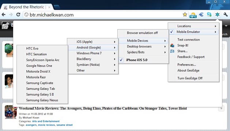Image resolution: width=230 pixels, height=131 pixels.
Task: Click the tab favicon for Beyond the Rhetoric
Action: tap(5, 7)
